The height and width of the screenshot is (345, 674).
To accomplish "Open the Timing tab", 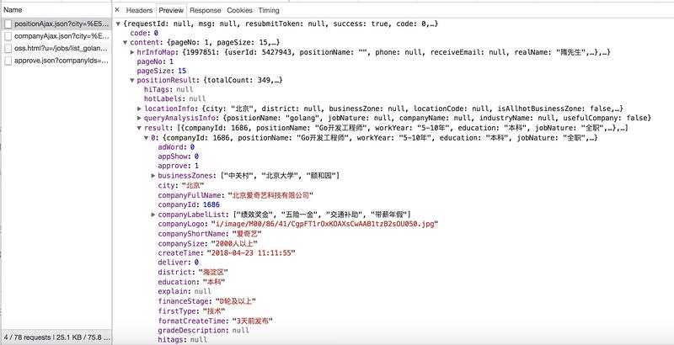I will coord(269,10).
